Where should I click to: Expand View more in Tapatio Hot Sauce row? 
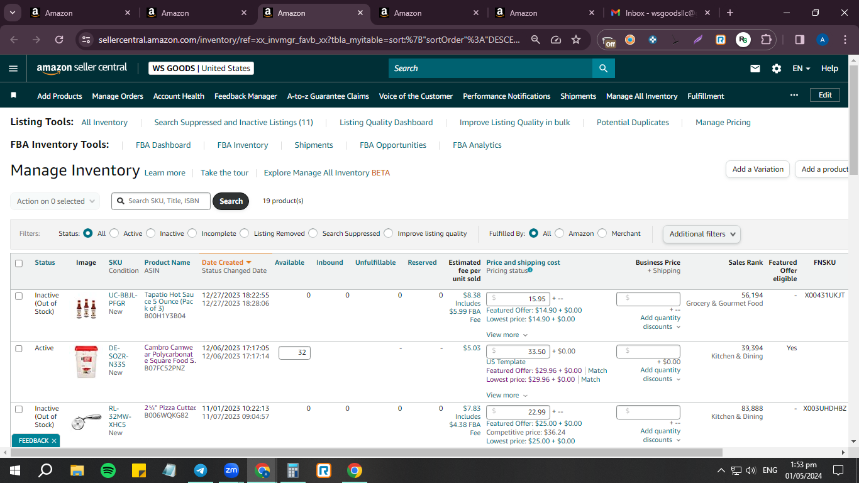507,335
